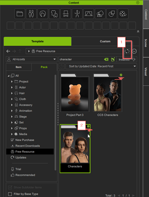This screenshot has height=197, width=149.
Task: Expand the Set tree node
Action: (12, 123)
